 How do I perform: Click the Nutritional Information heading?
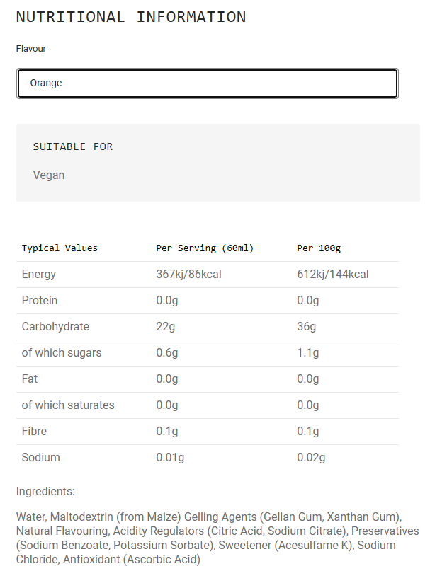tap(131, 17)
